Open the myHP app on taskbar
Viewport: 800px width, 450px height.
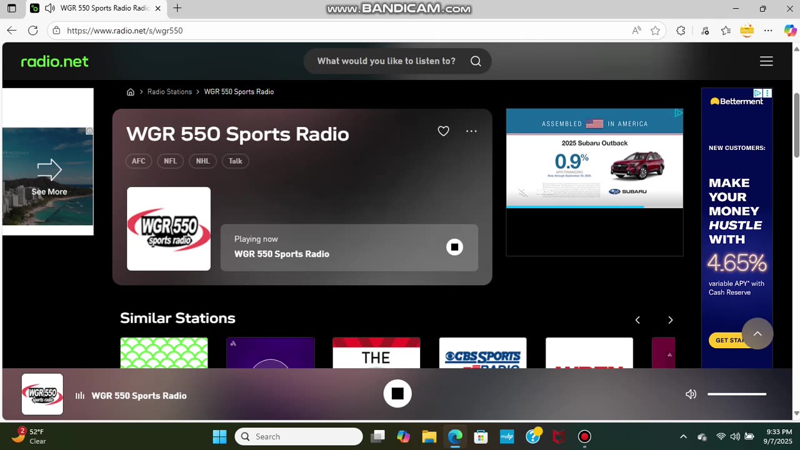click(507, 436)
